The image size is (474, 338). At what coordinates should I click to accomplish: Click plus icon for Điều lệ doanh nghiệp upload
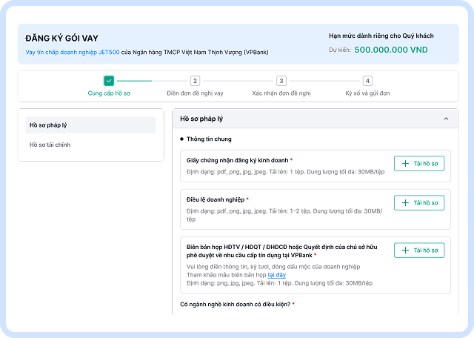pyautogui.click(x=404, y=202)
